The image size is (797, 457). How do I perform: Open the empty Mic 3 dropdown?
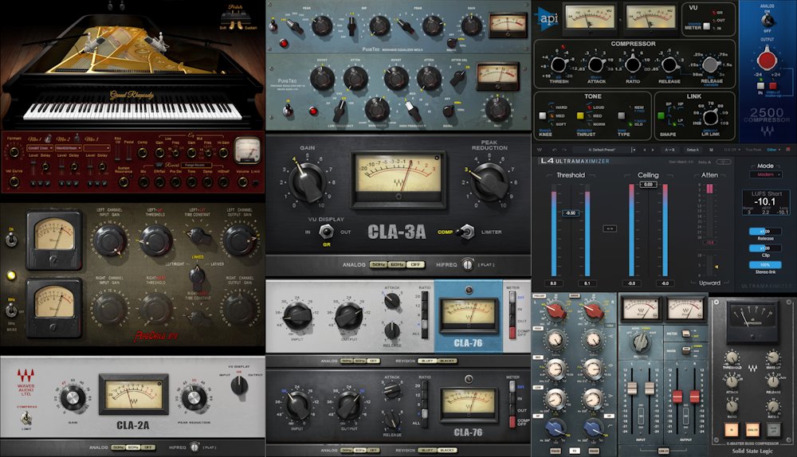click(x=97, y=148)
